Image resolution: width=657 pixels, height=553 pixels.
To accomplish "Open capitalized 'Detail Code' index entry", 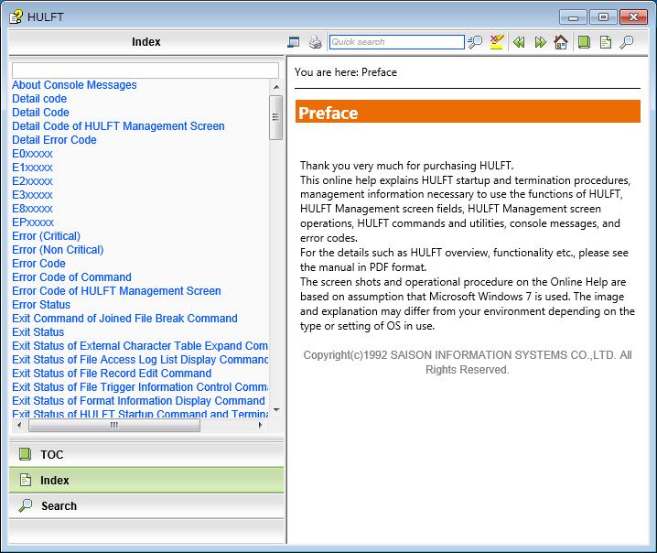I will (x=40, y=113).
